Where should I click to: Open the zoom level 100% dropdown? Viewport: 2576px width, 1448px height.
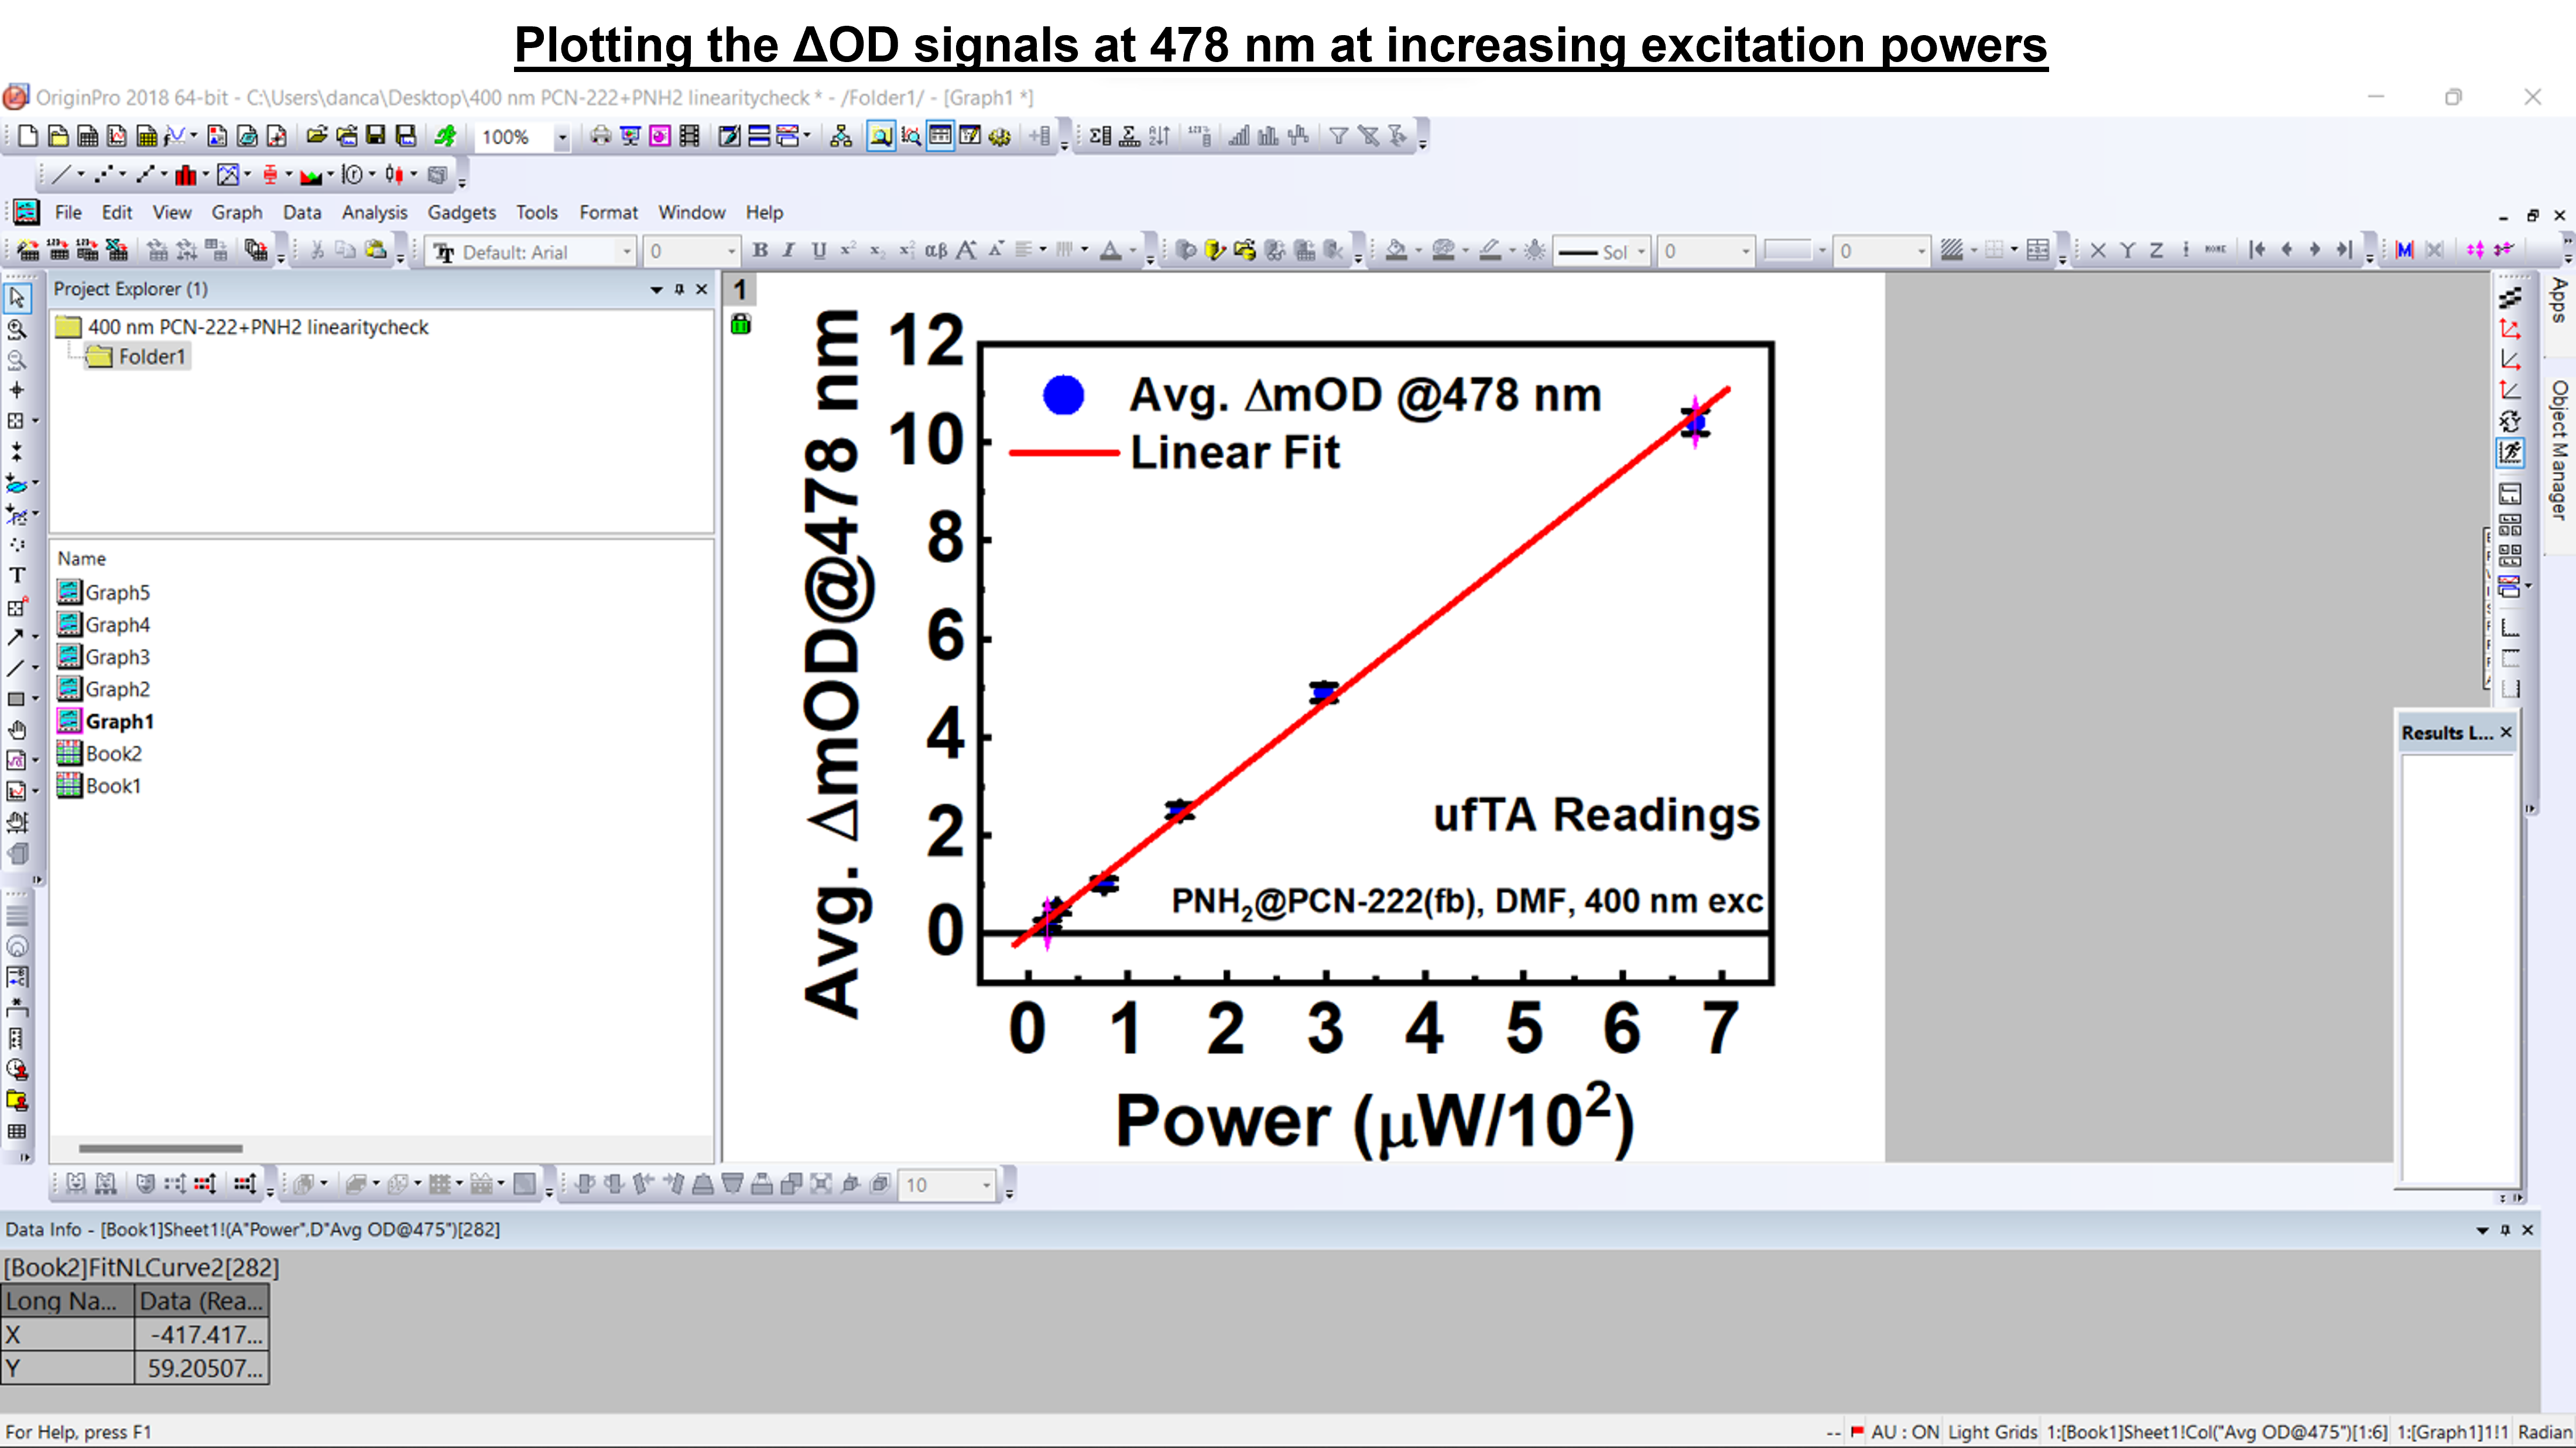[562, 137]
